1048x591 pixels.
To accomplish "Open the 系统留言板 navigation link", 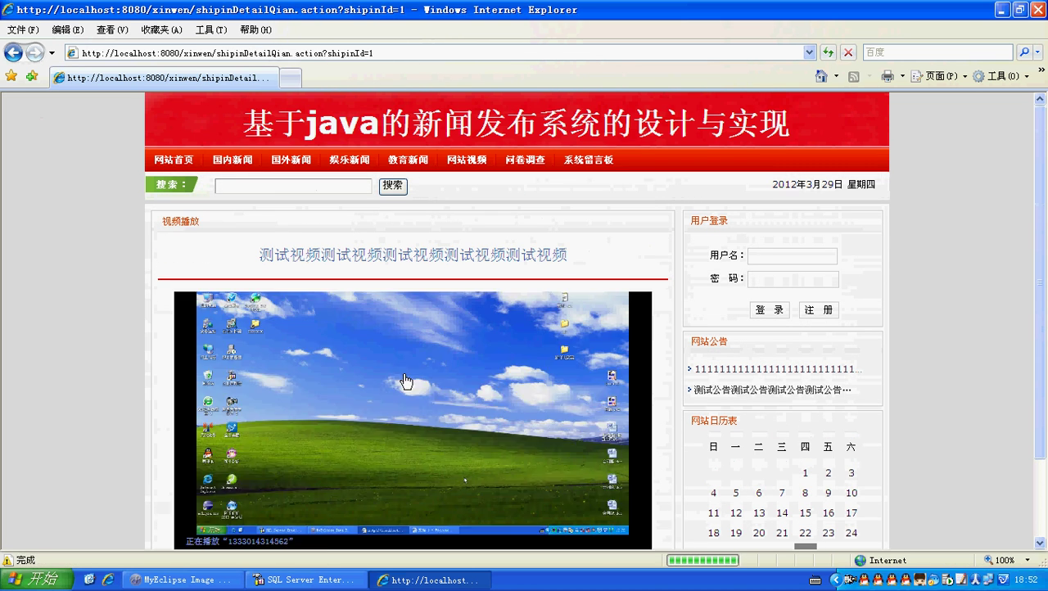I will coord(589,160).
